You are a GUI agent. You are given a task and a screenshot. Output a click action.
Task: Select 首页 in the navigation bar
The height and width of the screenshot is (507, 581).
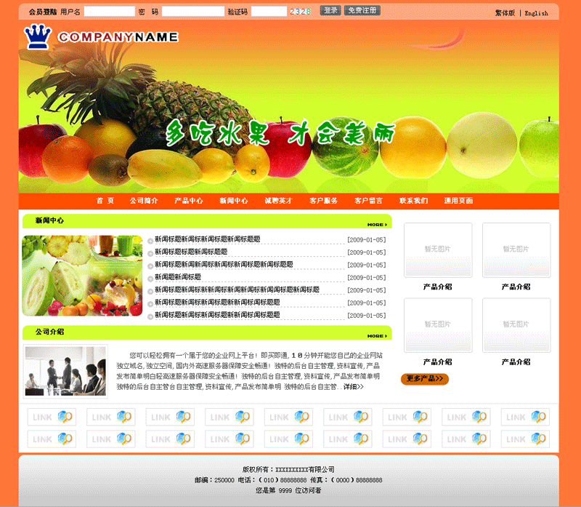click(105, 201)
